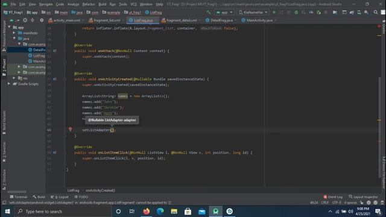Expand the res folder

[x=14, y=78]
